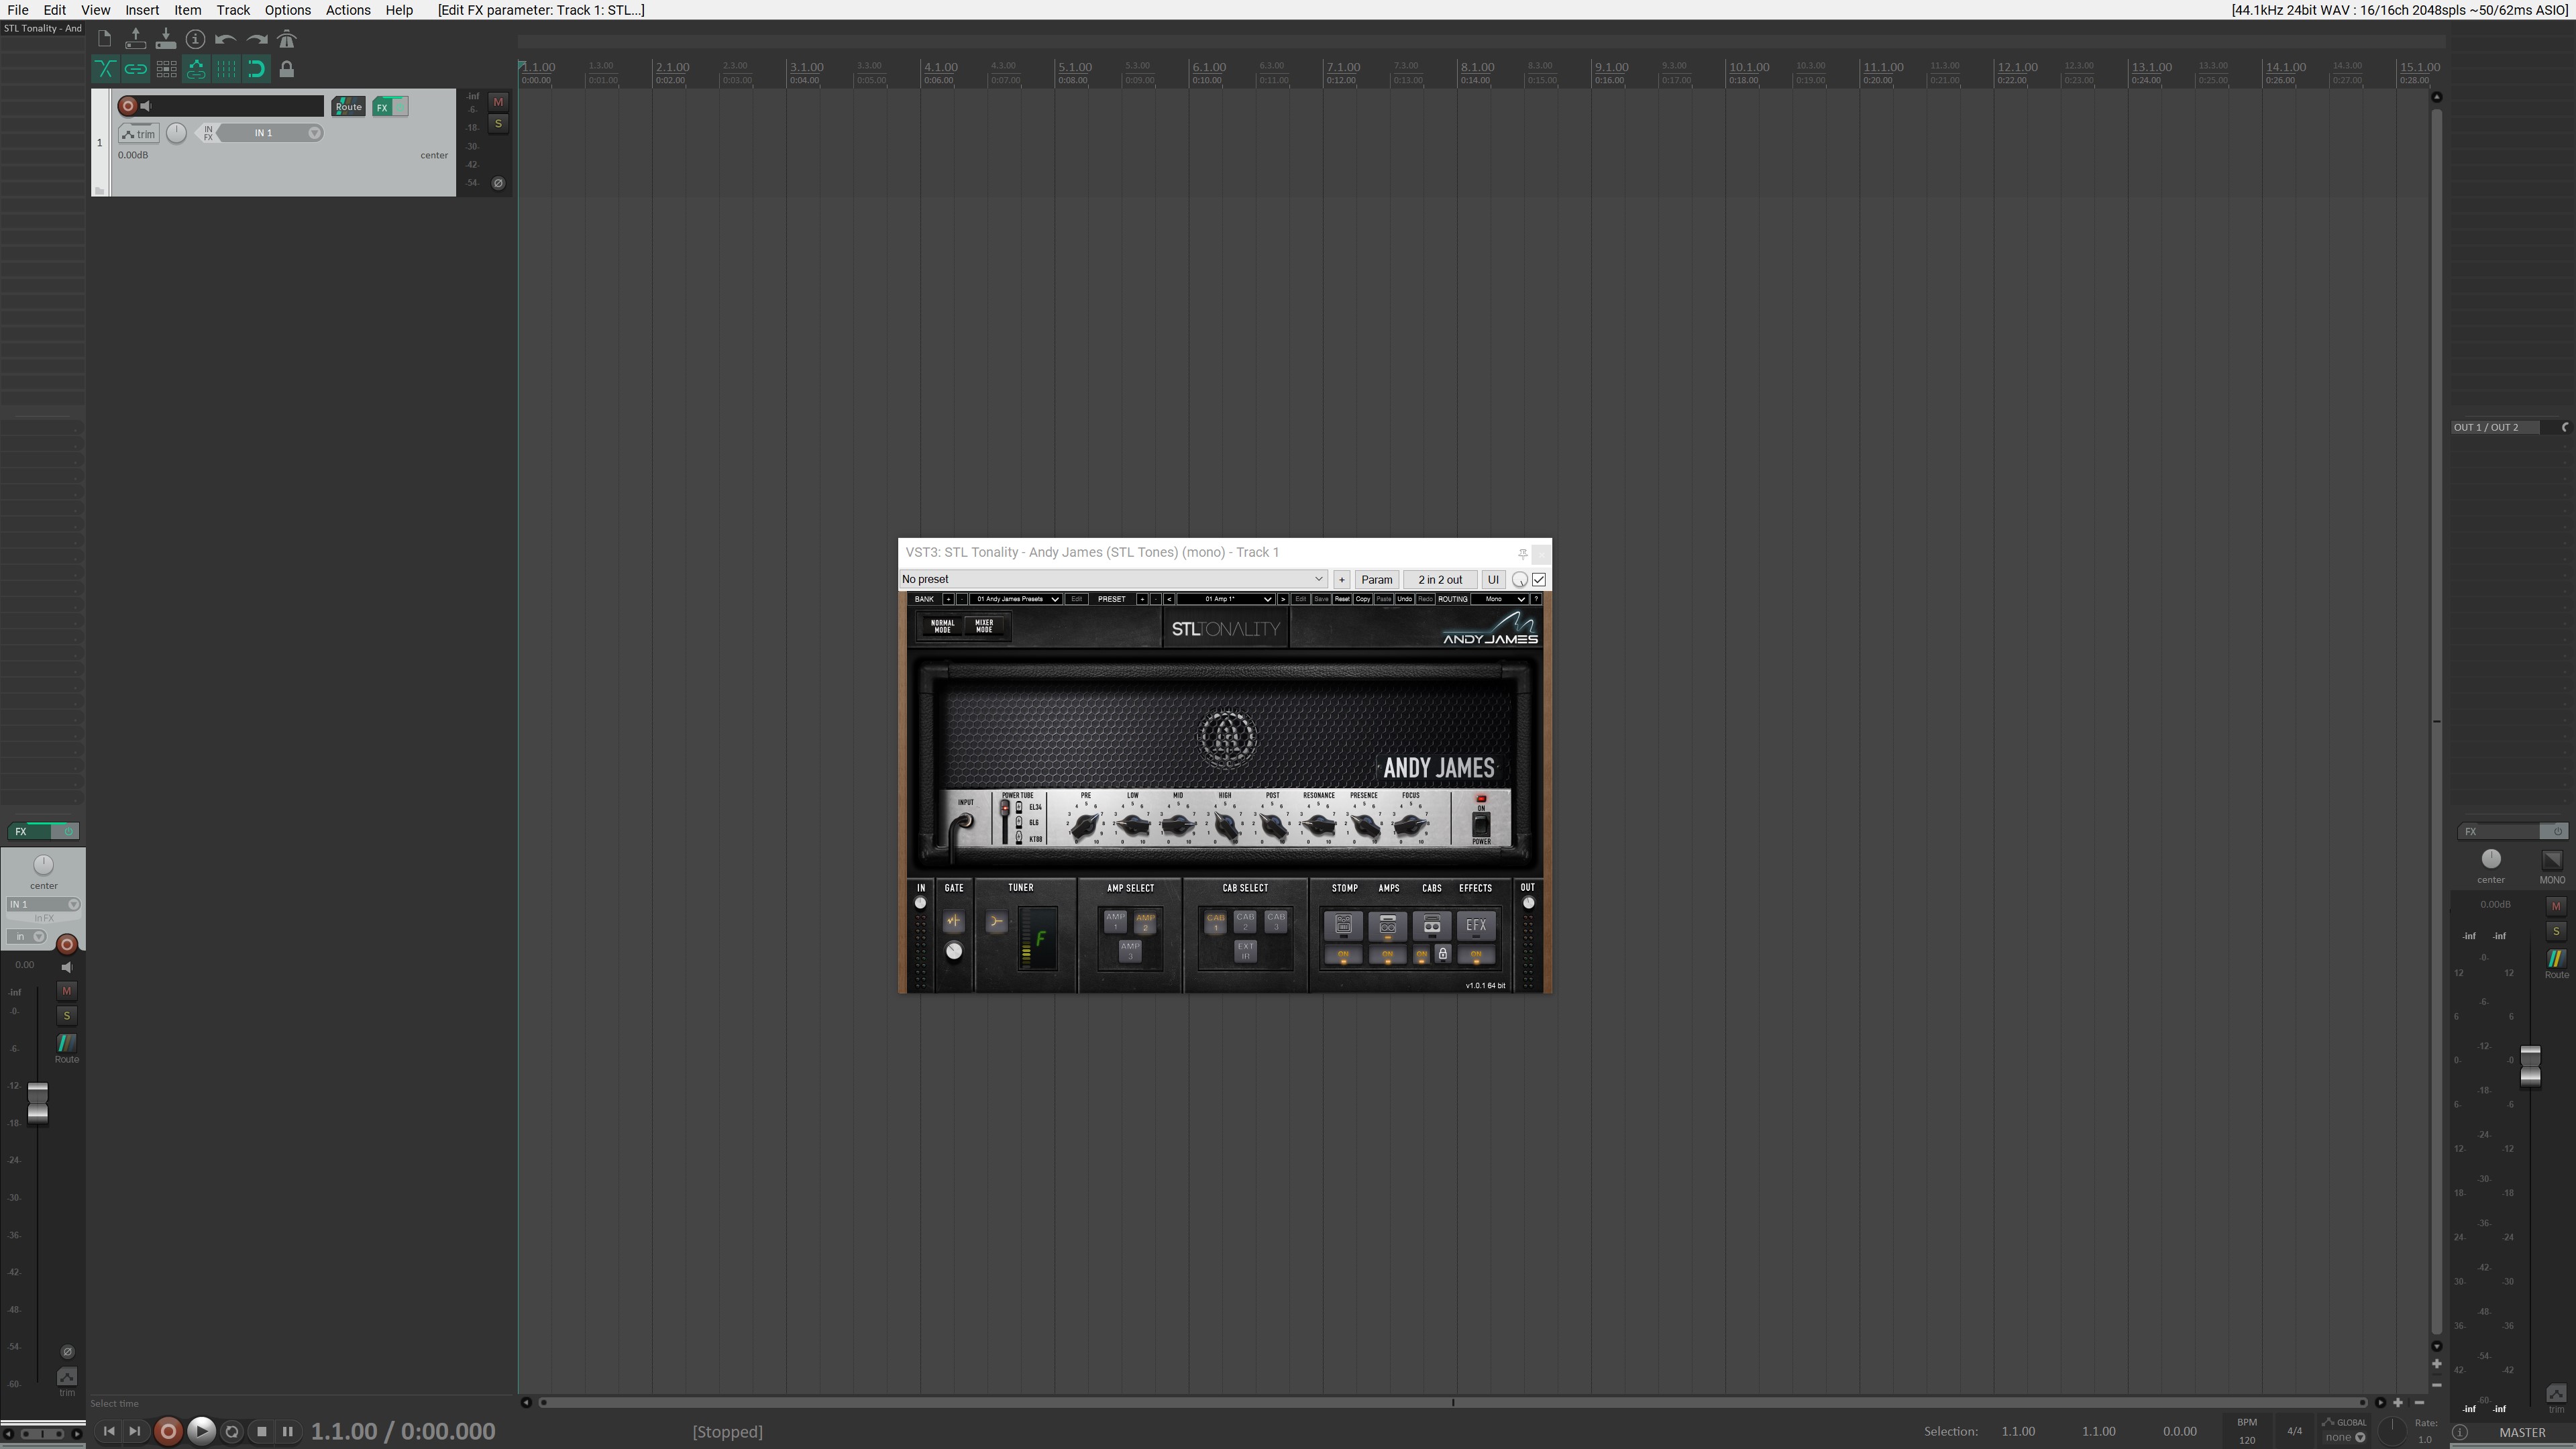Flip the amp POWER switch
The width and height of the screenshot is (2576, 1449).
point(1481,824)
